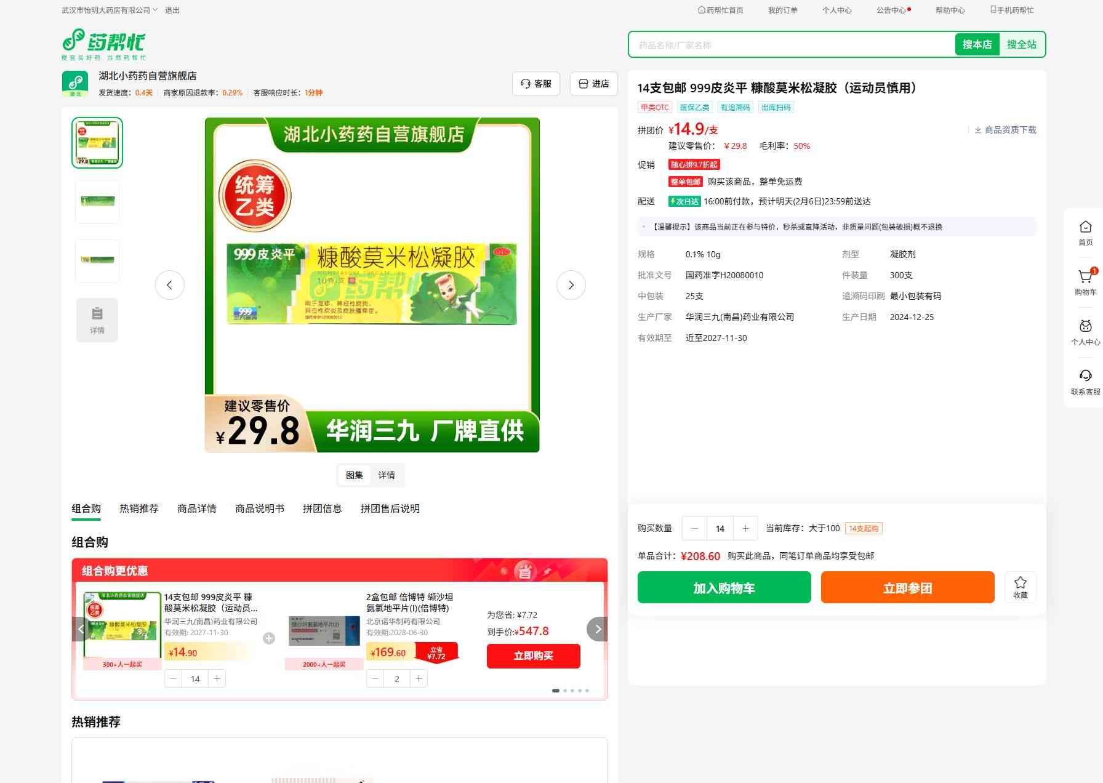Screen dimensions: 1103x783
Task: Open details icon below image thumbnails
Action: click(97, 319)
